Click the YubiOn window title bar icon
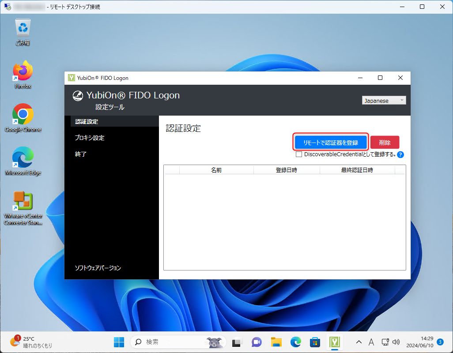Viewport: 453px width, 353px height. [x=72, y=78]
